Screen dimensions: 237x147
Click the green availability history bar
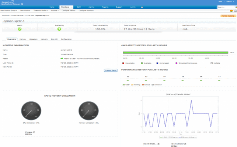click(175, 53)
